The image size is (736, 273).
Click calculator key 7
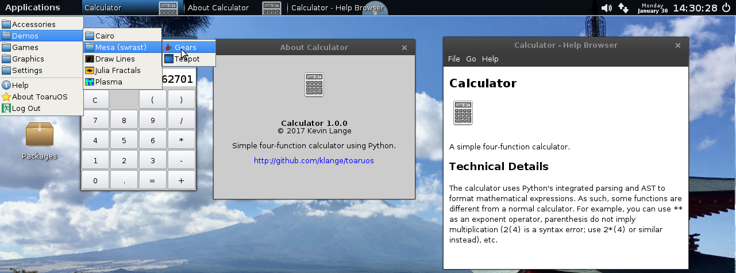95,120
